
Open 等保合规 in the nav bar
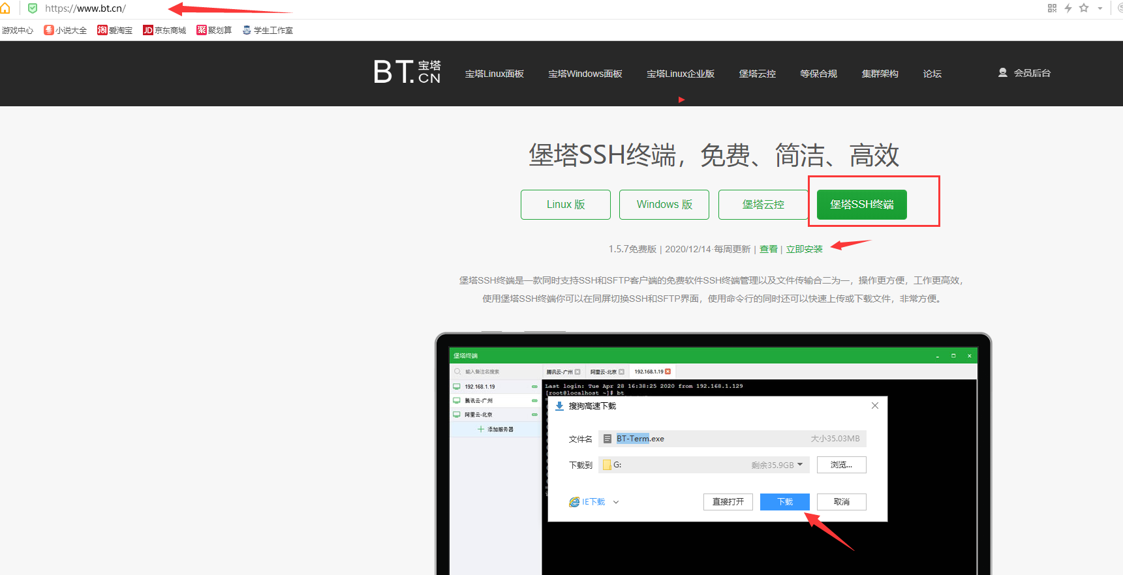point(819,74)
